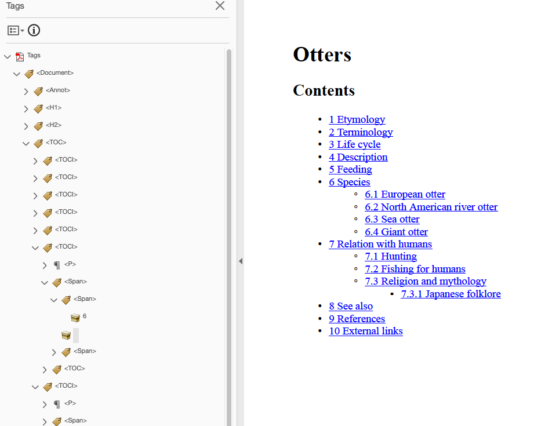
Task: Select the Span tag icon under the expanded P
Action: 56,282
